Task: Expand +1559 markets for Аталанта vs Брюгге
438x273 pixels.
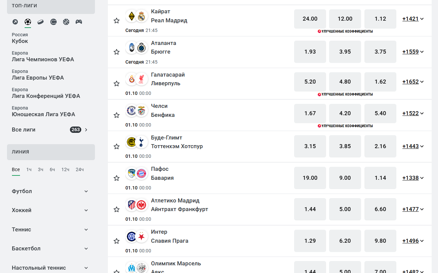Action: pyautogui.click(x=413, y=52)
